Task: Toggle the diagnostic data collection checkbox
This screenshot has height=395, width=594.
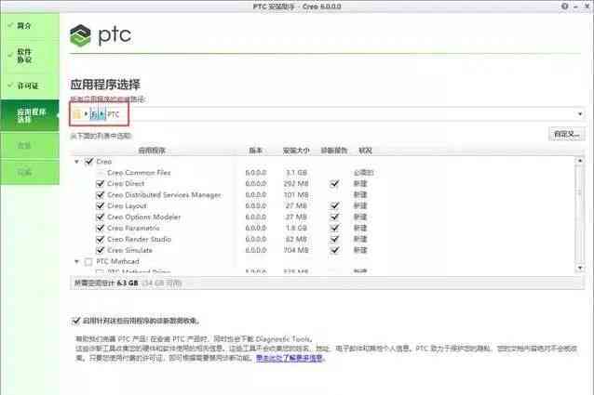Action: coord(75,321)
